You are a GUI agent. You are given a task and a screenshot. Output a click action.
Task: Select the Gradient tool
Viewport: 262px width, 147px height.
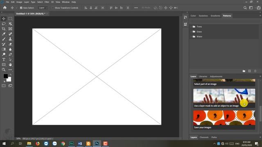click(4, 49)
